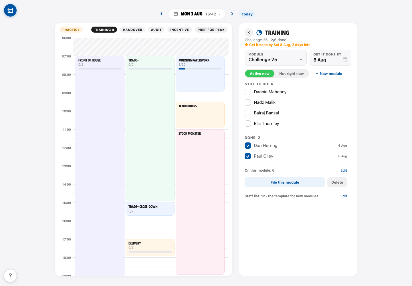Viewport: 412px width, 286px height.
Task: Click the Still to do: 4 heading
Action: 259,84
